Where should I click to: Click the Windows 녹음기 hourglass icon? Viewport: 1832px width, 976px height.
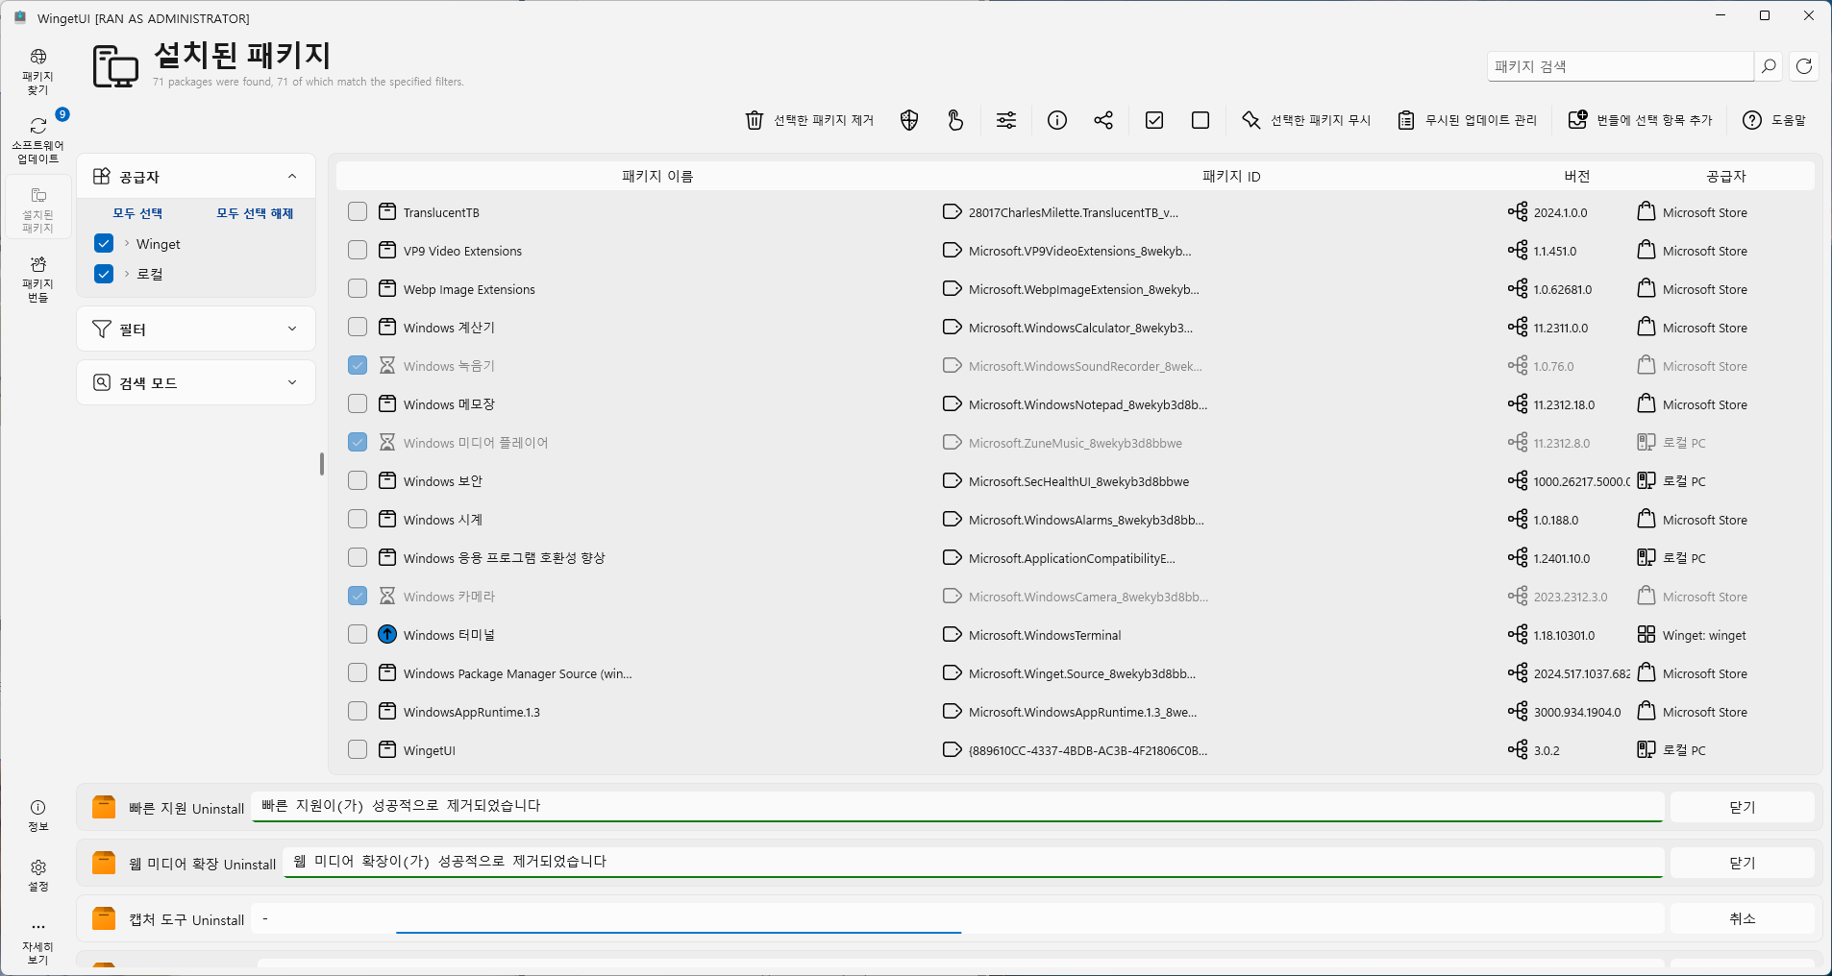coord(387,365)
